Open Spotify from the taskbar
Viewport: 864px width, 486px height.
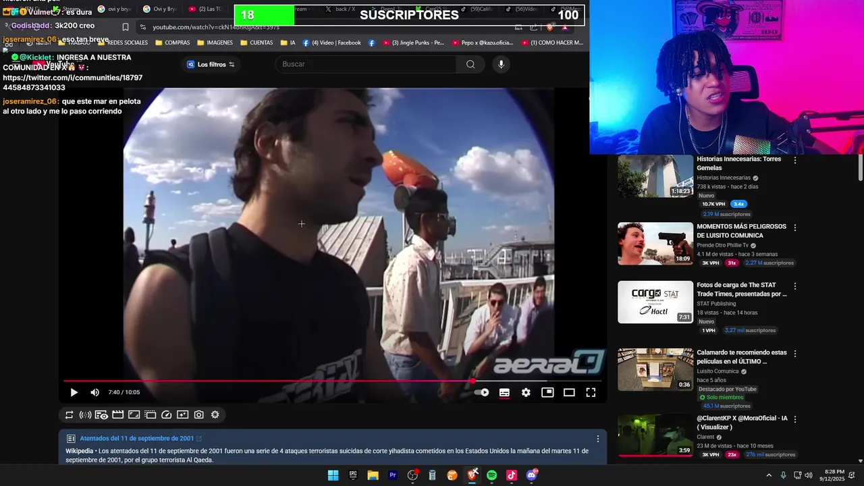coord(492,475)
